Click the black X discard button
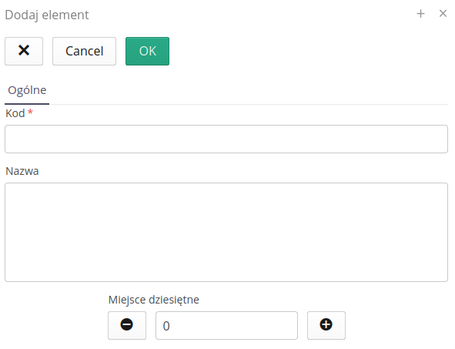Screen dimensions: 455x349 click(x=24, y=51)
